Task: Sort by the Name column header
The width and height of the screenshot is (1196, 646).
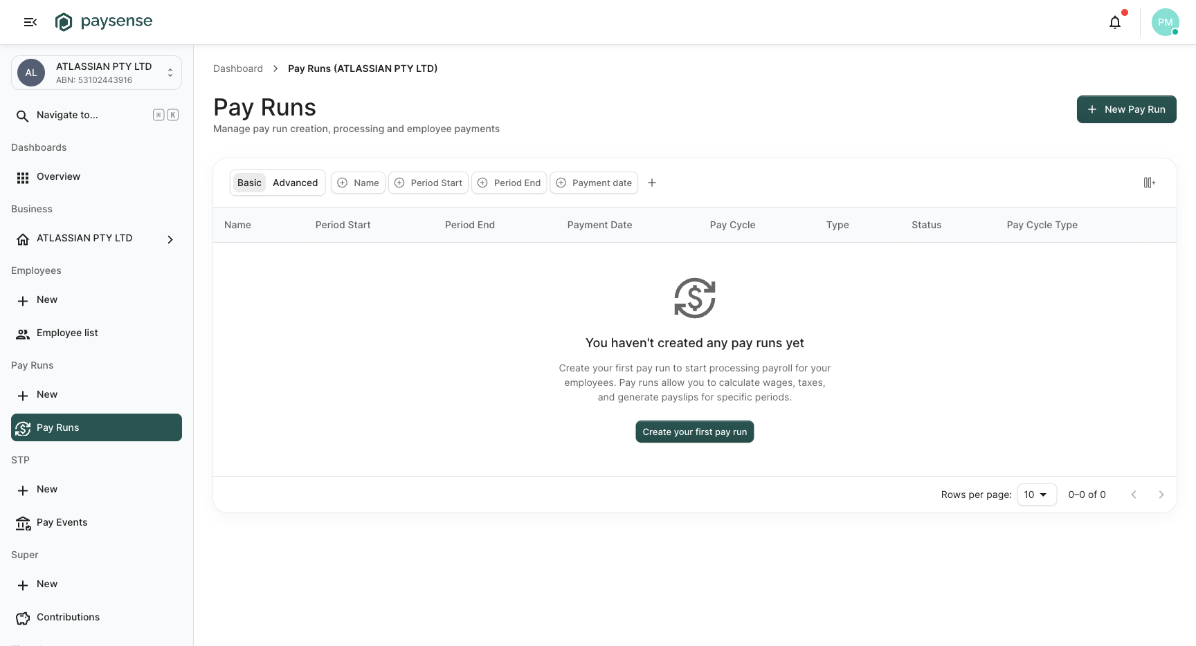Action: (x=237, y=225)
